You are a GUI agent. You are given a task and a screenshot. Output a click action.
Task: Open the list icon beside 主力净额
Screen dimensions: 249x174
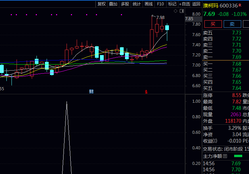(x=225, y=156)
